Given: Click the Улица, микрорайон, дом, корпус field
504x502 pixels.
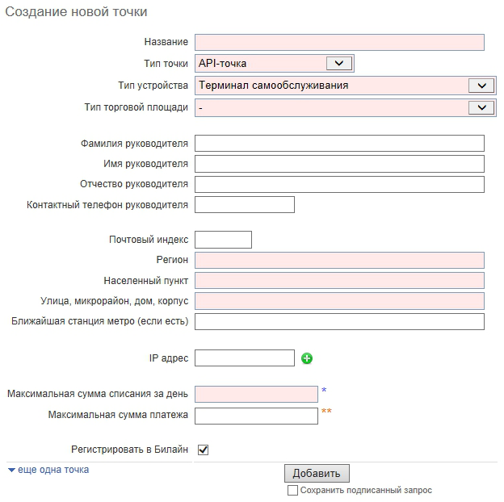Looking at the screenshot, I should [339, 301].
